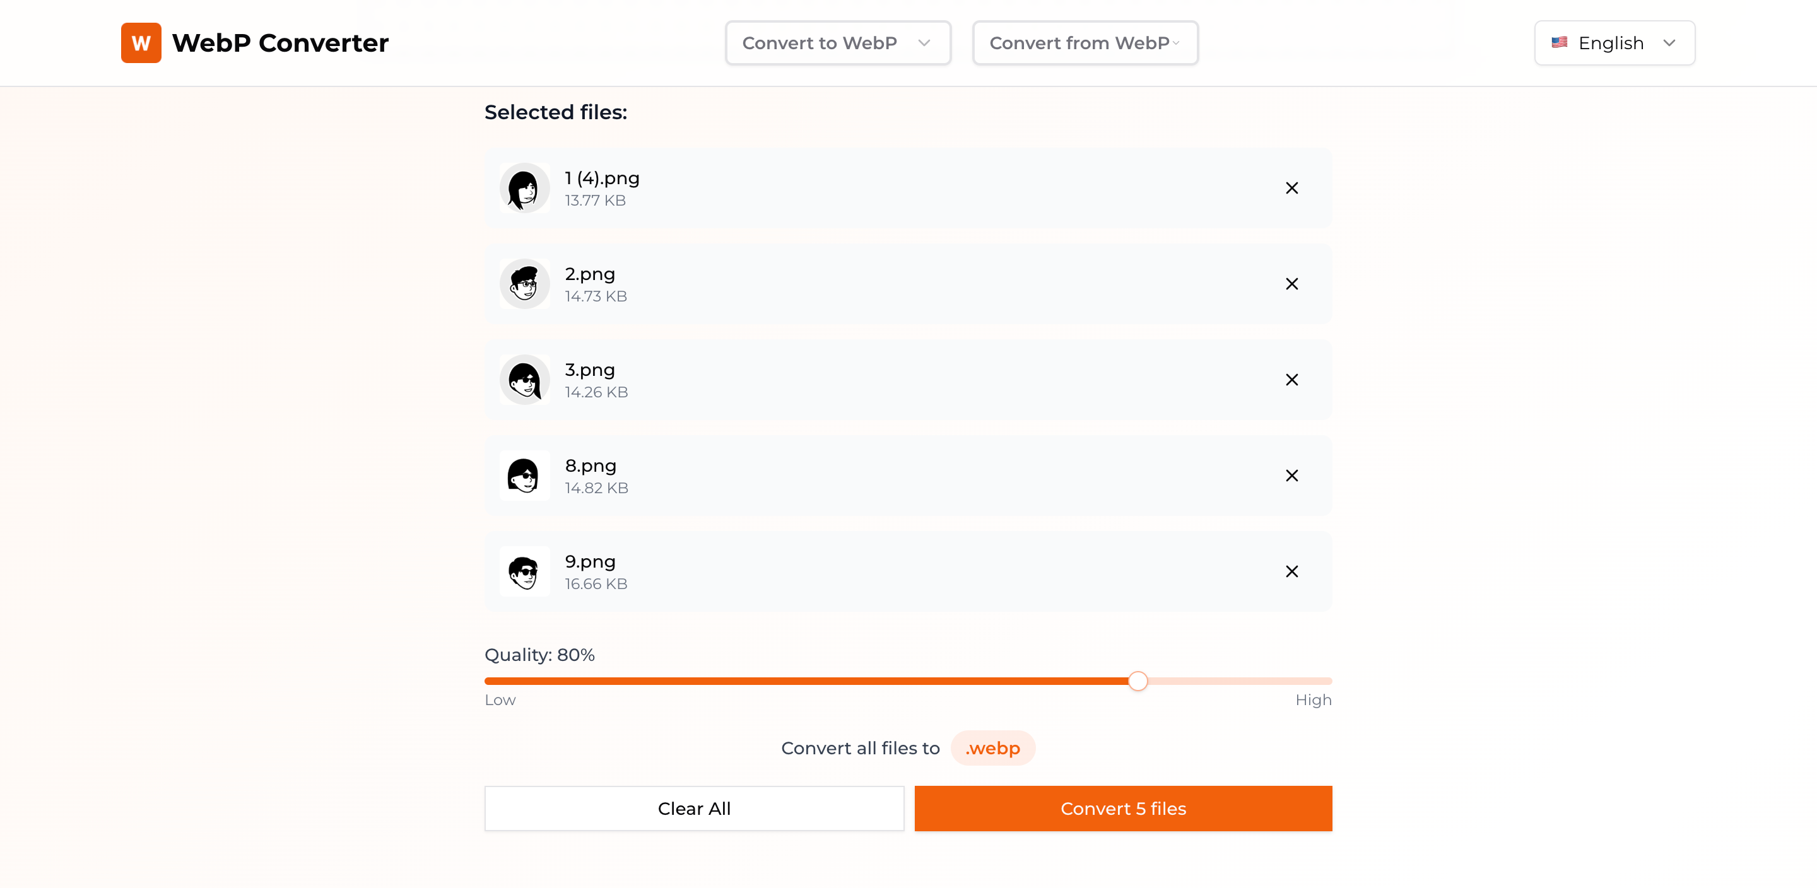
Task: Open the Convert to WebP dropdown
Action: click(838, 43)
